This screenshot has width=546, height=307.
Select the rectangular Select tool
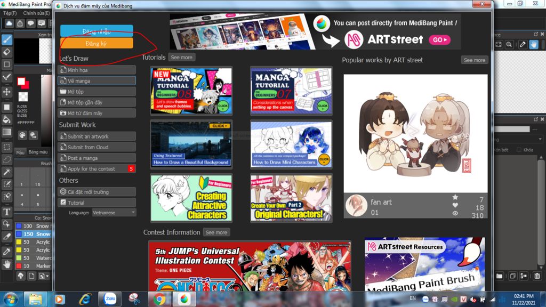[x=6, y=147]
